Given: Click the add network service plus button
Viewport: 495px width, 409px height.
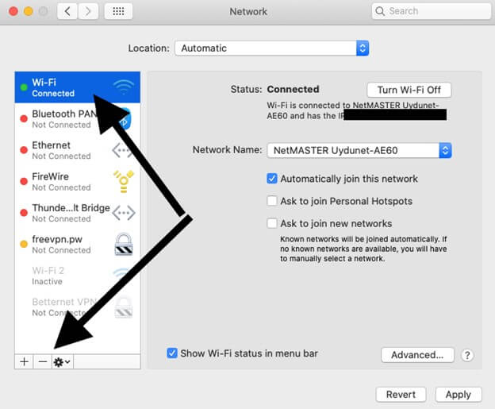Looking at the screenshot, I should [24, 361].
